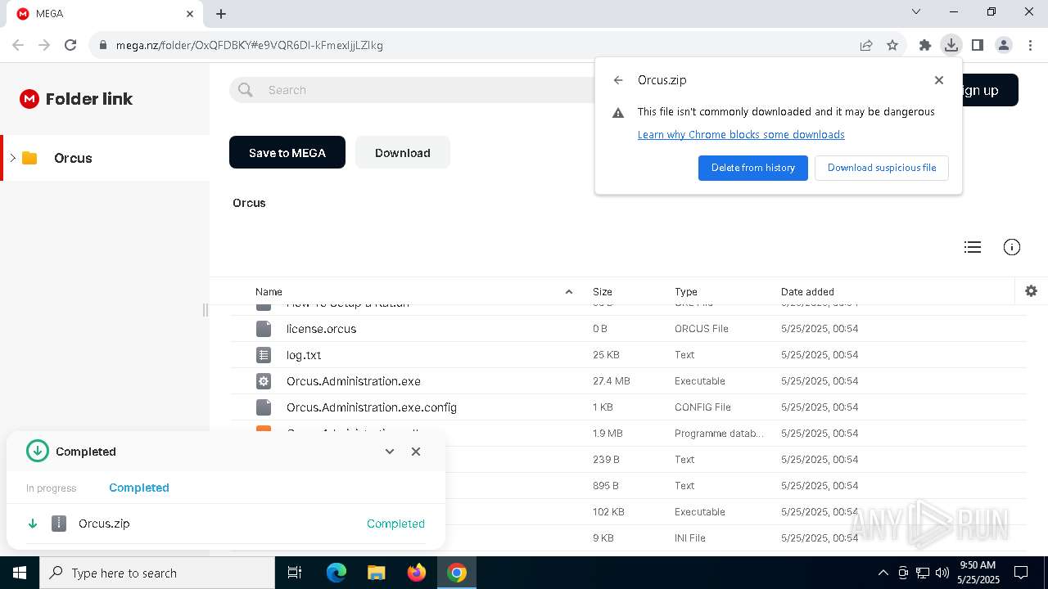Click the address bar URL
The image size is (1048, 589).
(250, 45)
